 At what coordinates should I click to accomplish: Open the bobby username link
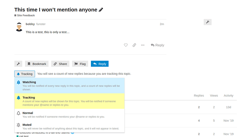30,24
